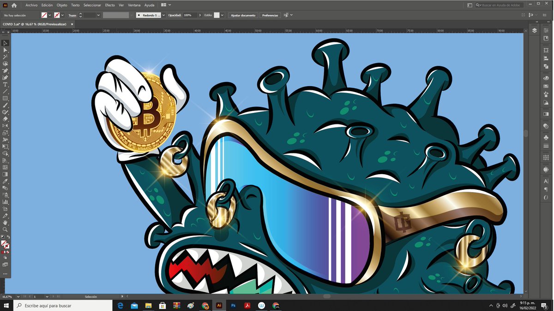This screenshot has width=554, height=311.
Task: Open the Archivo menu
Action: tap(31, 5)
